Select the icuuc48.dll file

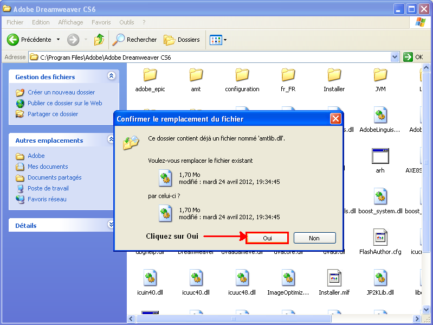pos(242,283)
